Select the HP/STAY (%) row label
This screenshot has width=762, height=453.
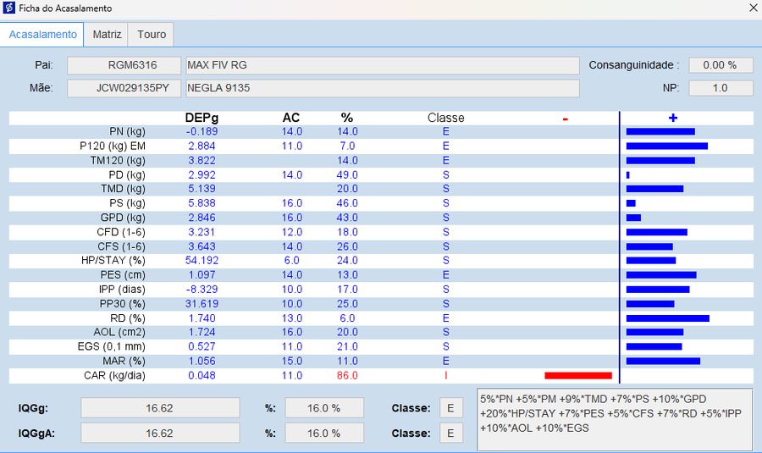[113, 261]
